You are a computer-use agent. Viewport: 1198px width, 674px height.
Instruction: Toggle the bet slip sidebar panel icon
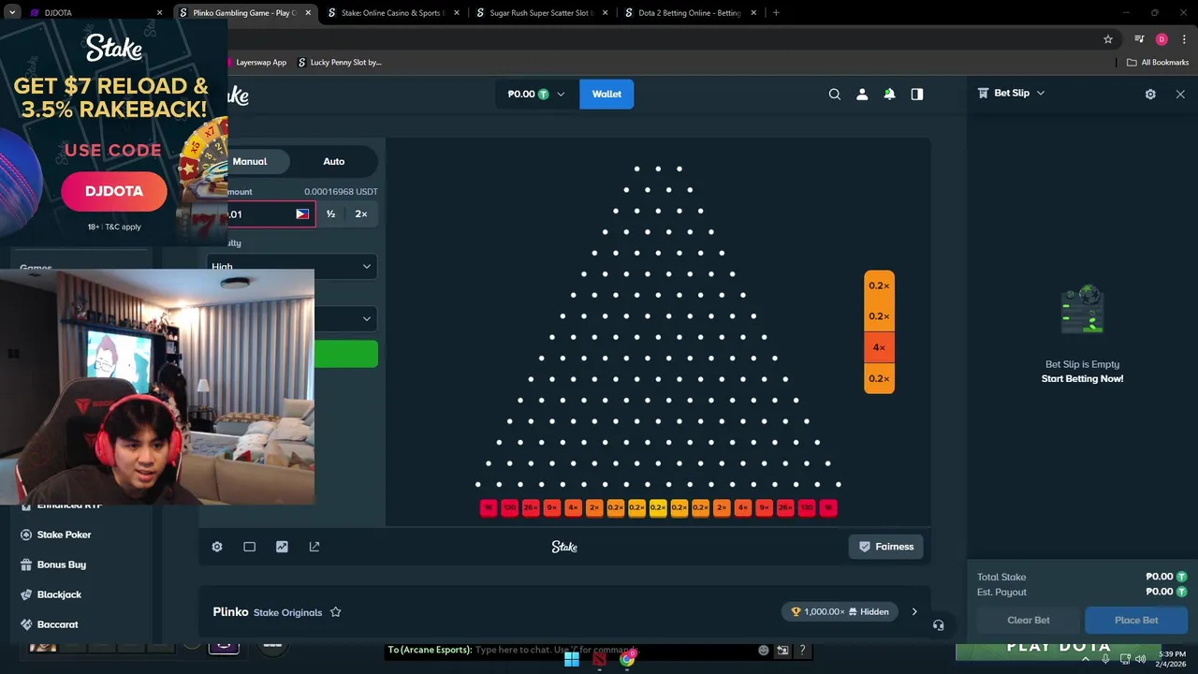tap(917, 94)
